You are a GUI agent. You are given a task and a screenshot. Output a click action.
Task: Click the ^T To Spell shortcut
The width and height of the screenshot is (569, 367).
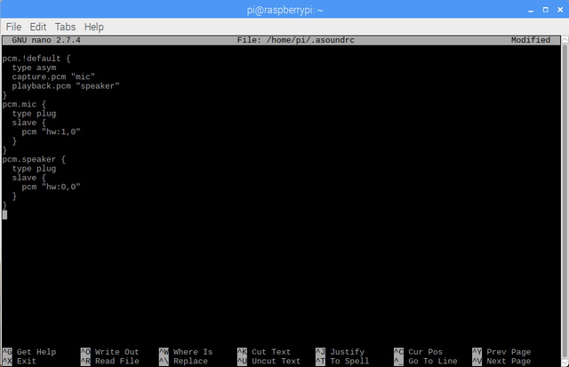coord(342,361)
